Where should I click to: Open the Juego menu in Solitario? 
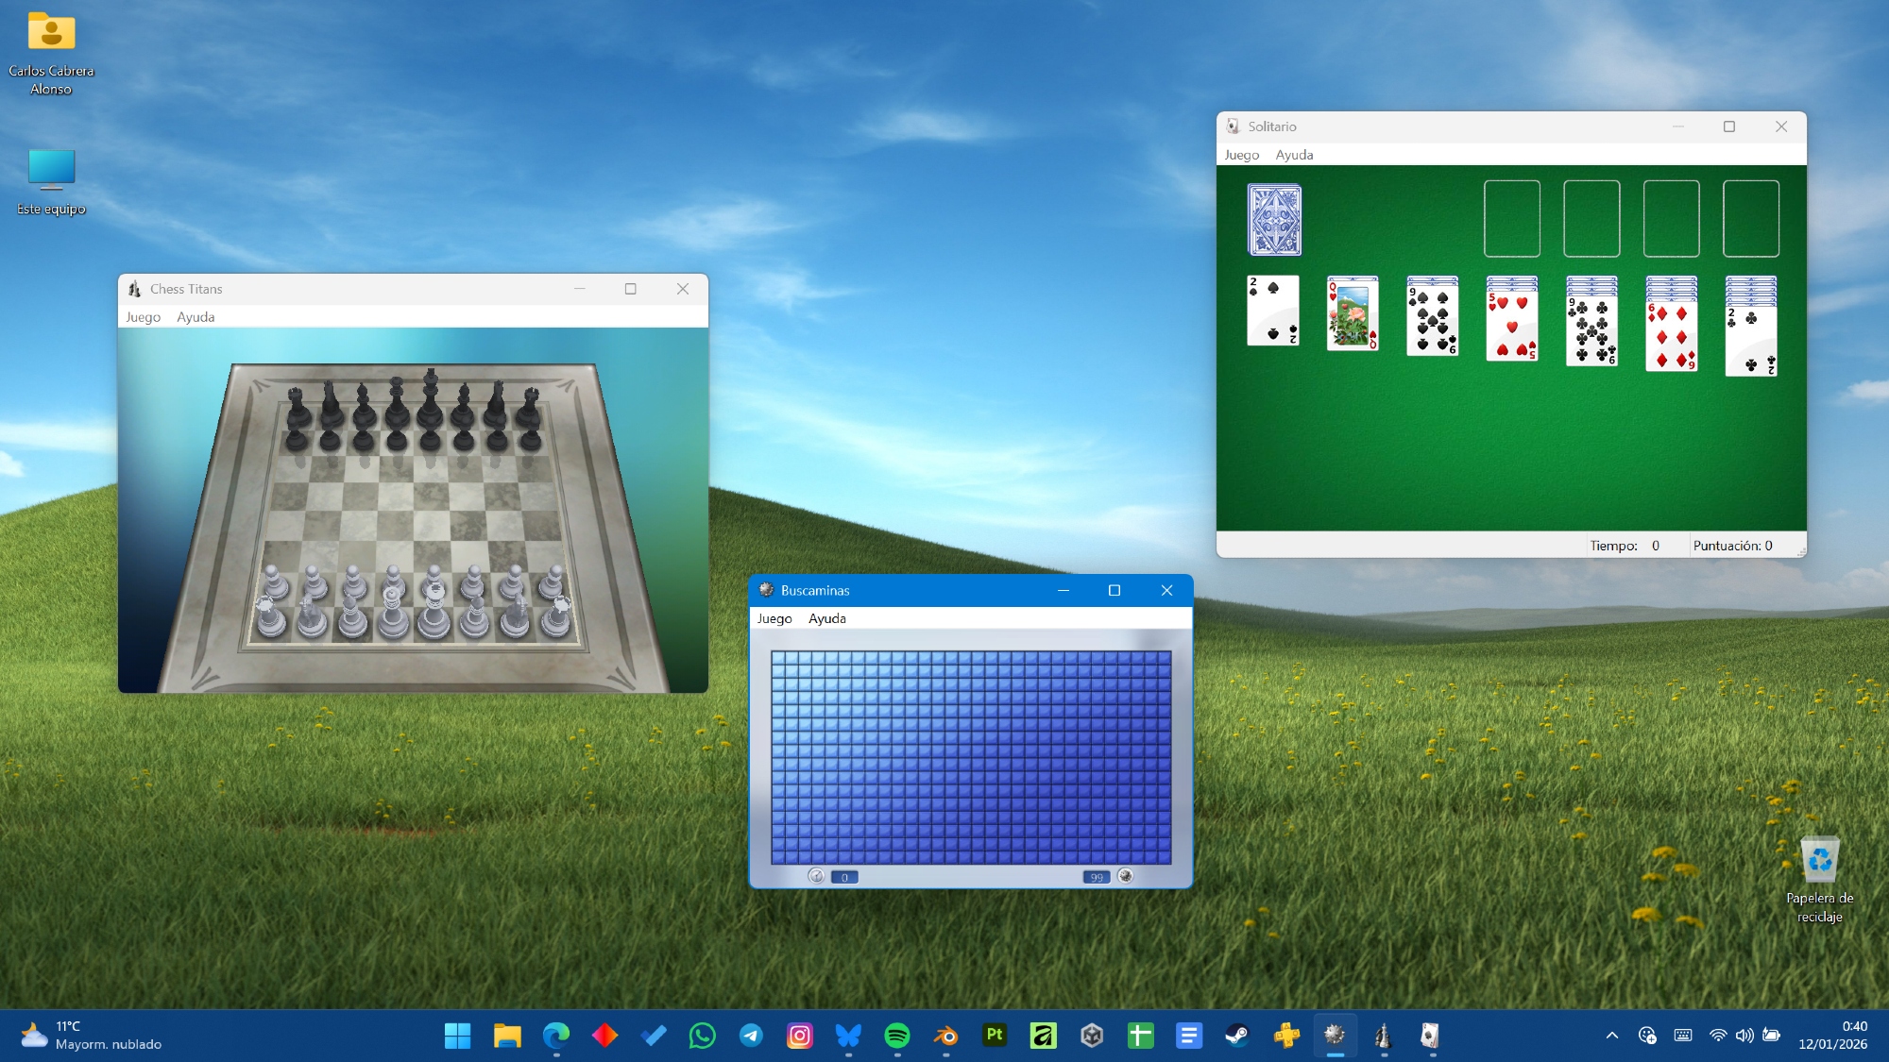click(1241, 155)
